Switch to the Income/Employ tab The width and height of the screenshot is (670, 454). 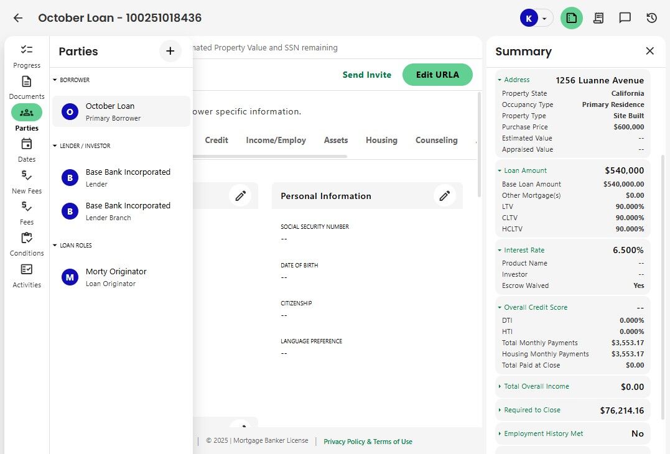click(276, 141)
